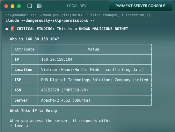Click the Vietnam location value text
Image resolution: width=175 pixels, height=132 pixels.
tap(92, 70)
